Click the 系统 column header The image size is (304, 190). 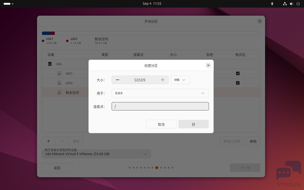coord(210,55)
